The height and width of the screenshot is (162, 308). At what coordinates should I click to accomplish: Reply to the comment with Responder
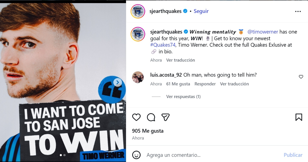(205, 84)
